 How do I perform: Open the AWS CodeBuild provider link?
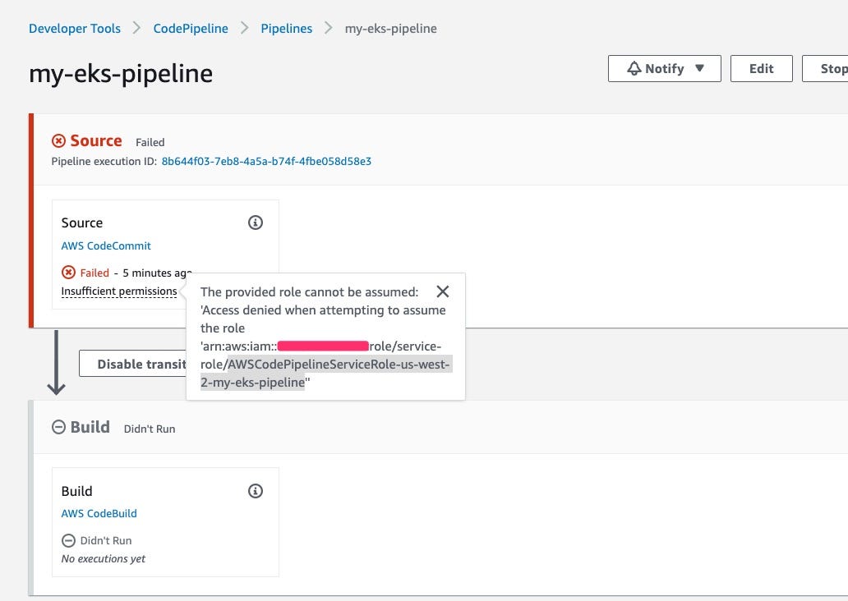(x=99, y=513)
